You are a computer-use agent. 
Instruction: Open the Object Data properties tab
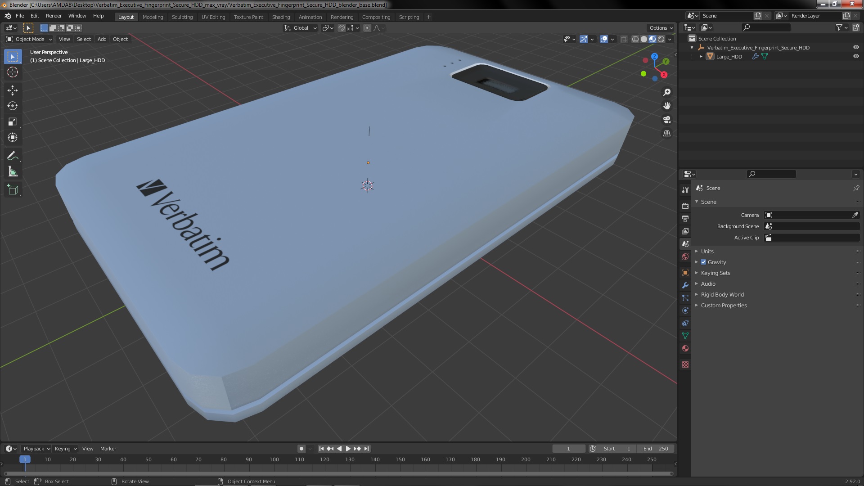(685, 336)
